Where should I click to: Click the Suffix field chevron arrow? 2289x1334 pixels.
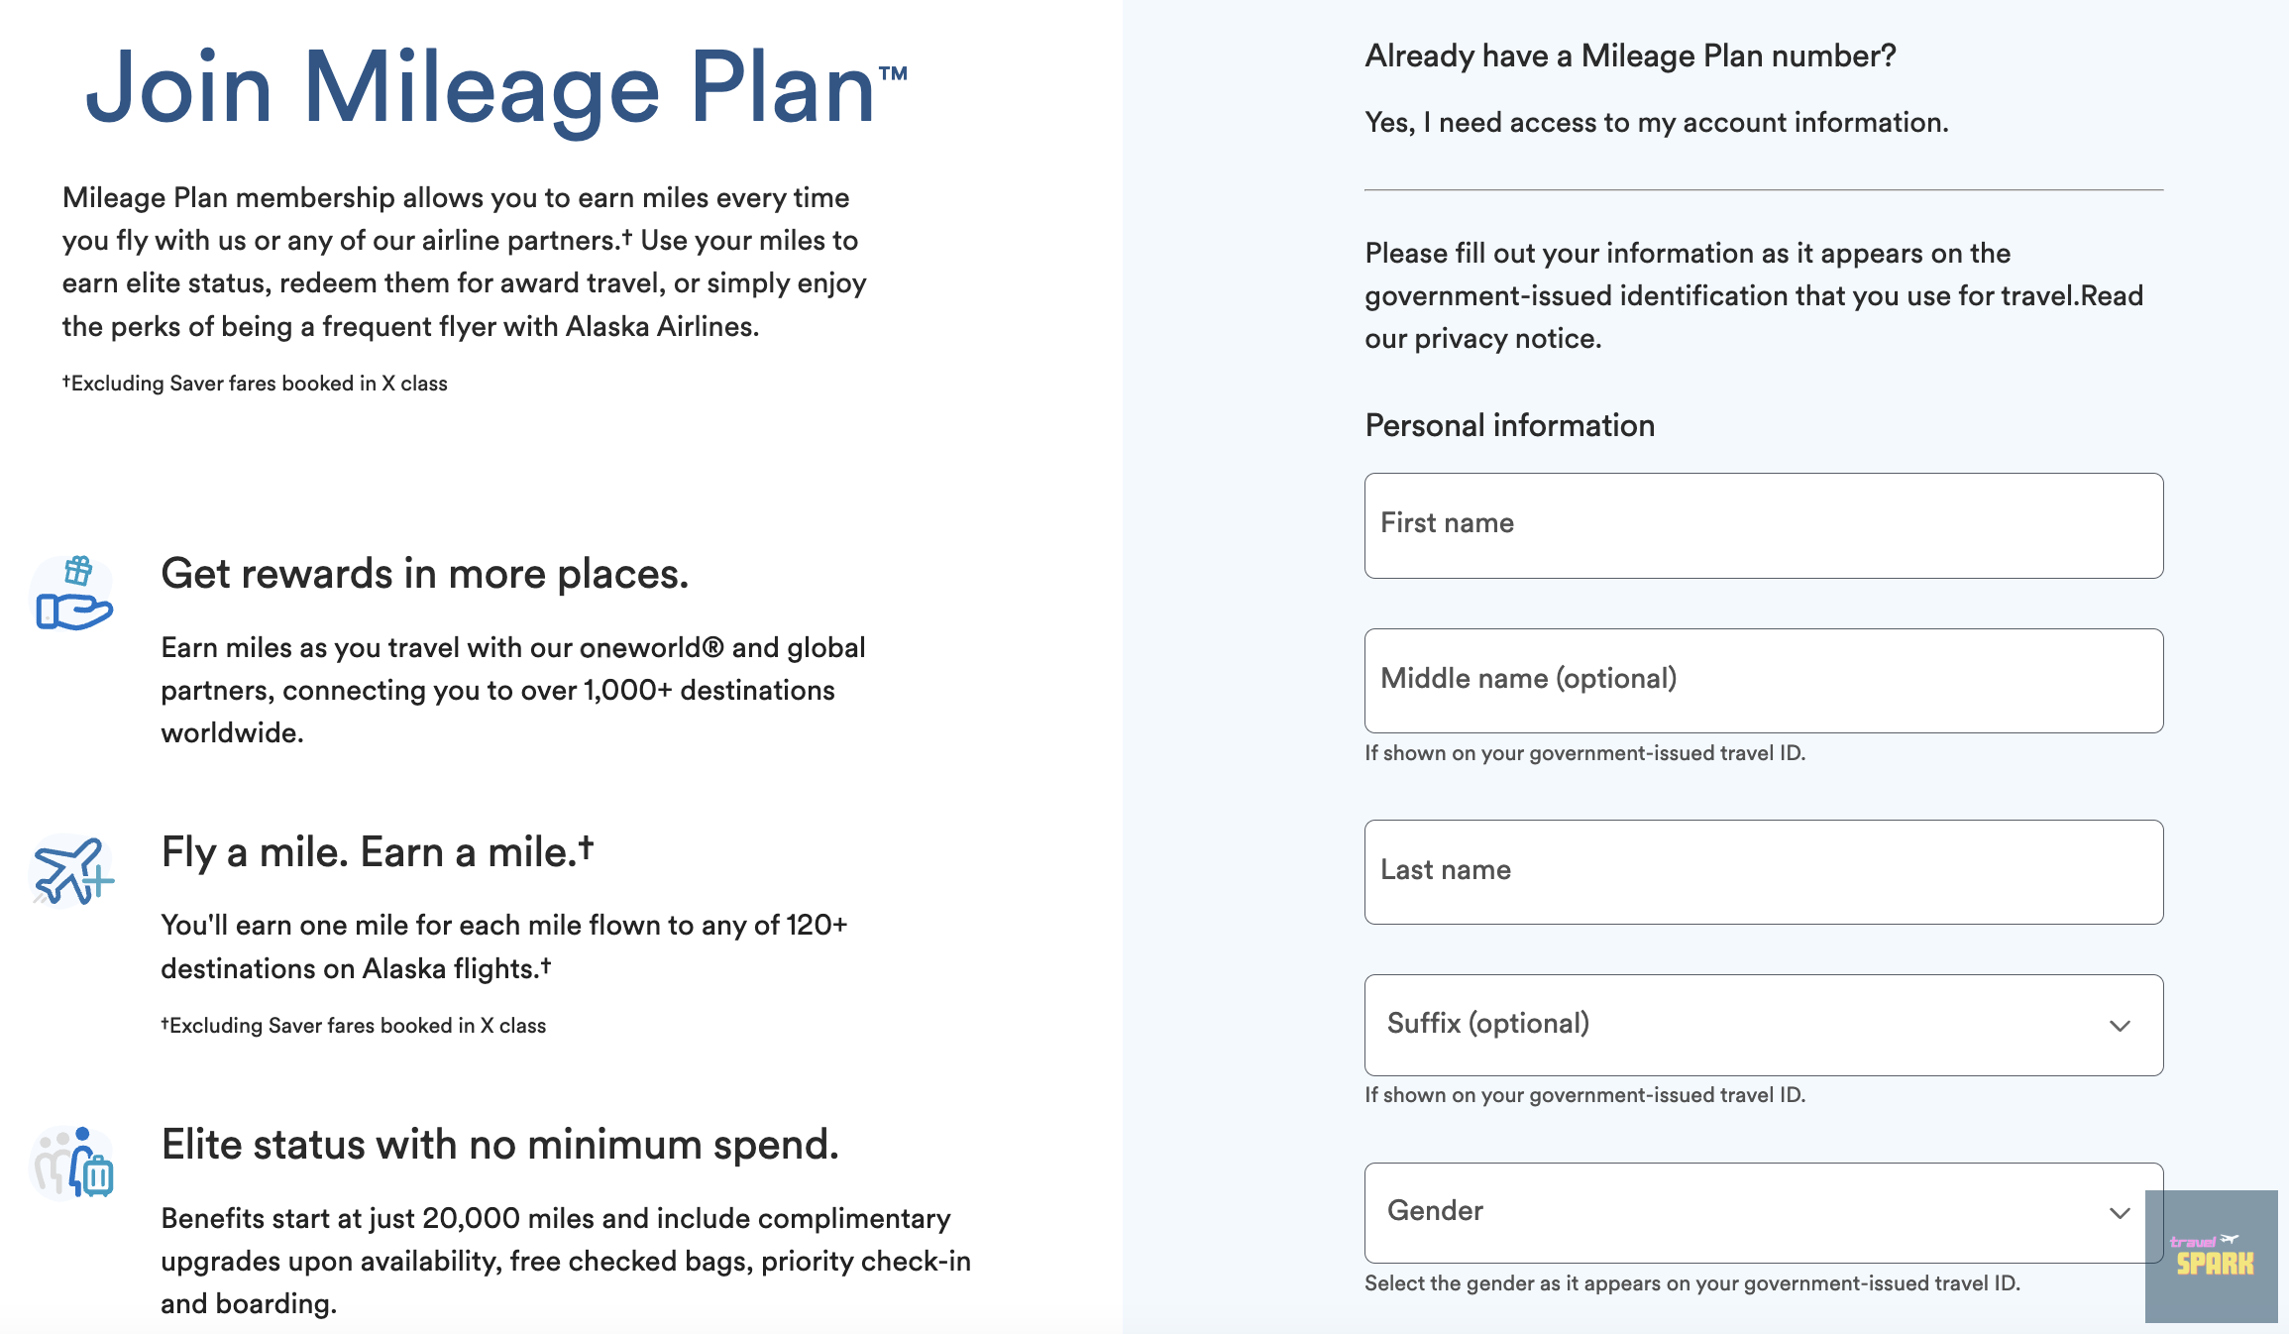click(2120, 1026)
